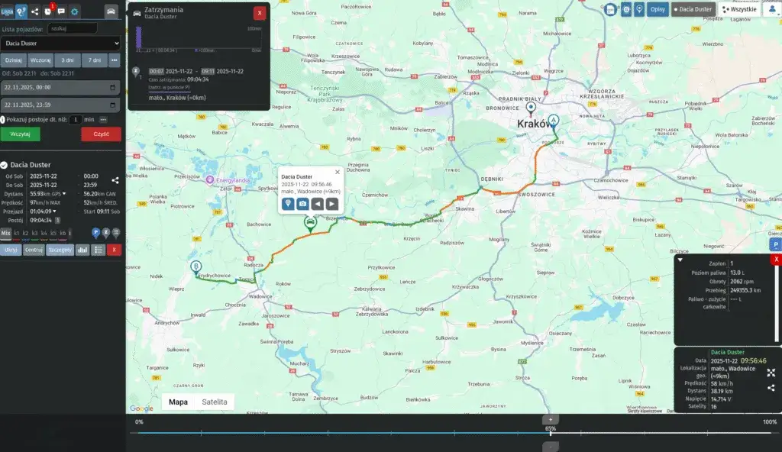Add a point using popup pin icon

(x=288, y=204)
